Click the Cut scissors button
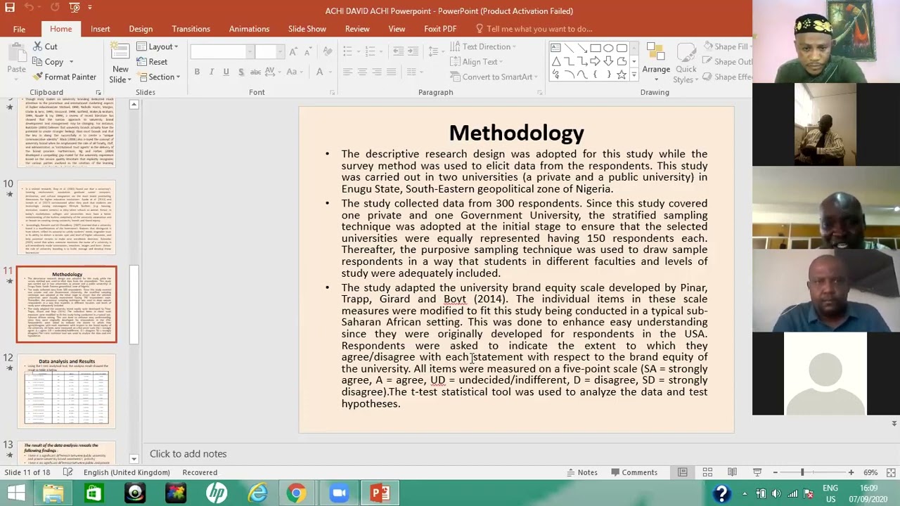This screenshot has width=900, height=506. [45, 46]
